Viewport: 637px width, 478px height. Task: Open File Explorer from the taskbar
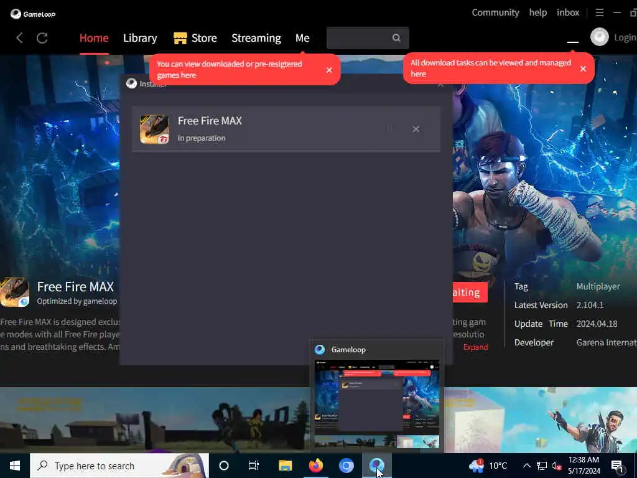click(x=285, y=466)
